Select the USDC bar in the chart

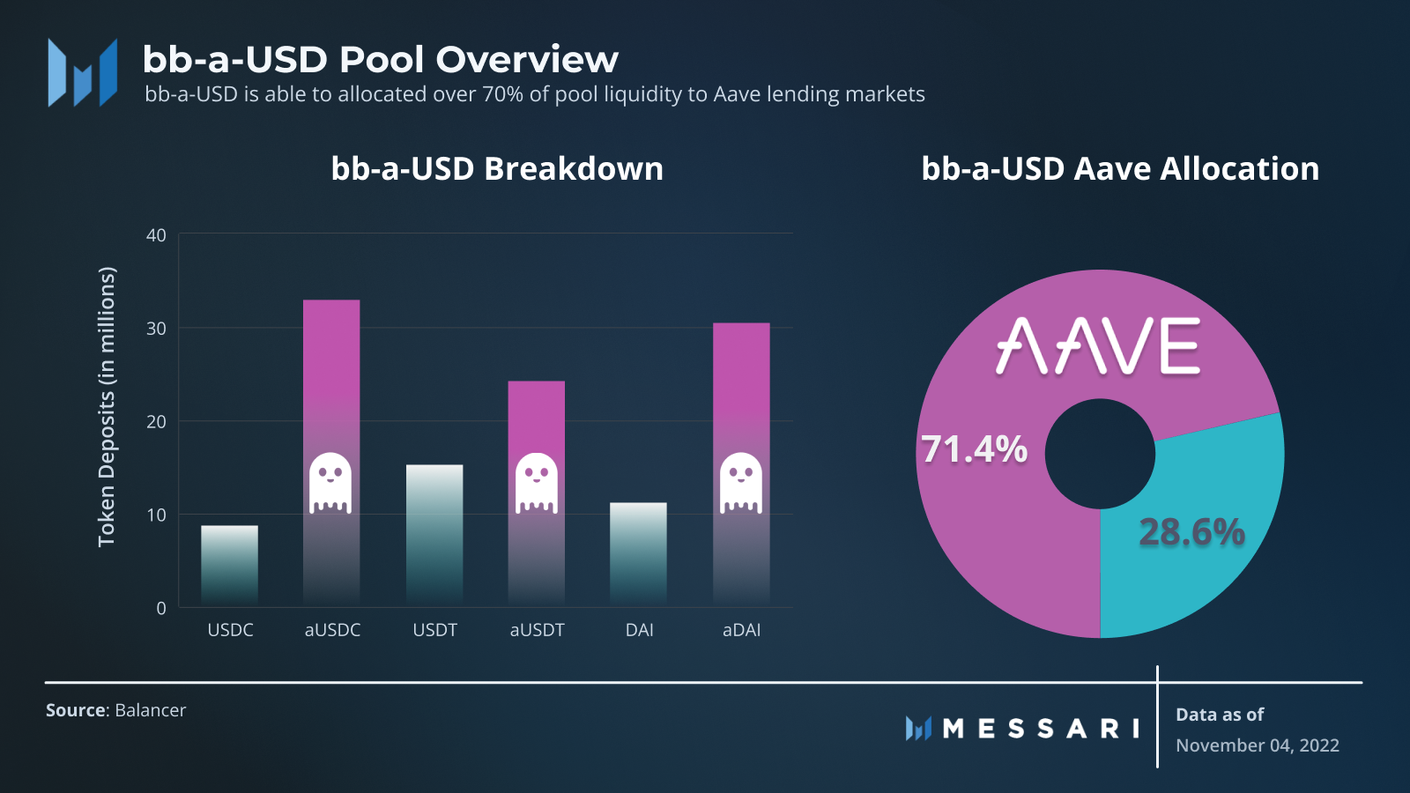[229, 566]
